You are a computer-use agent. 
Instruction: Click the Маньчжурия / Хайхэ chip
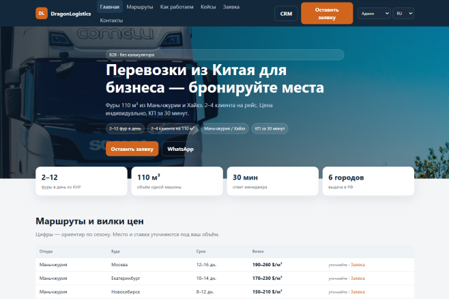tap(224, 128)
